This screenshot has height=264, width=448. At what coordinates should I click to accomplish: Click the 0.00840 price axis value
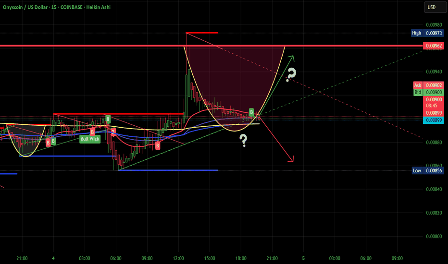(x=434, y=189)
